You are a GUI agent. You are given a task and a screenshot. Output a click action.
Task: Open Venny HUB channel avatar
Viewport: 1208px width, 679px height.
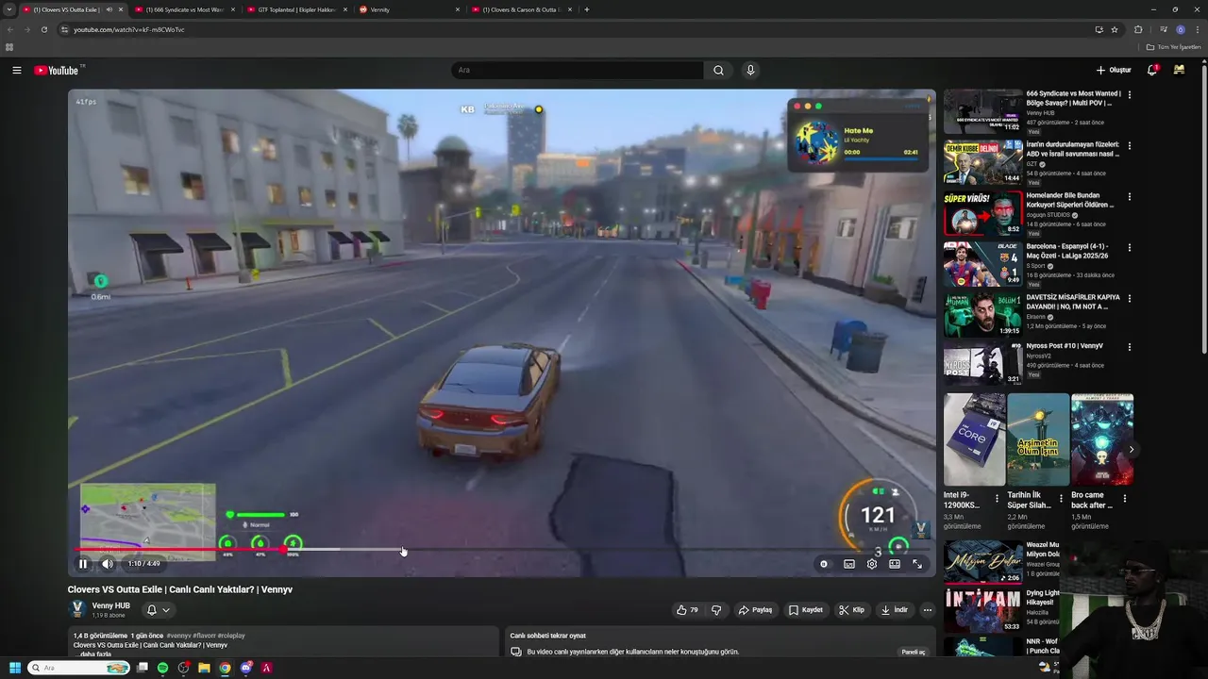[x=78, y=609]
